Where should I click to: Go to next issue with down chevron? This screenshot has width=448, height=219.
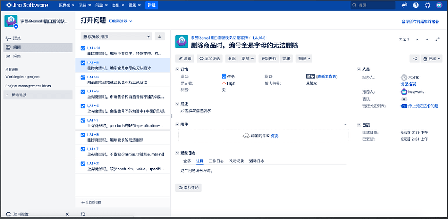click(427, 39)
